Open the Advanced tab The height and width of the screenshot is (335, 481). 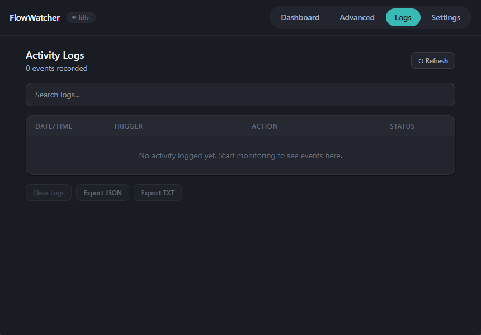pyautogui.click(x=357, y=17)
